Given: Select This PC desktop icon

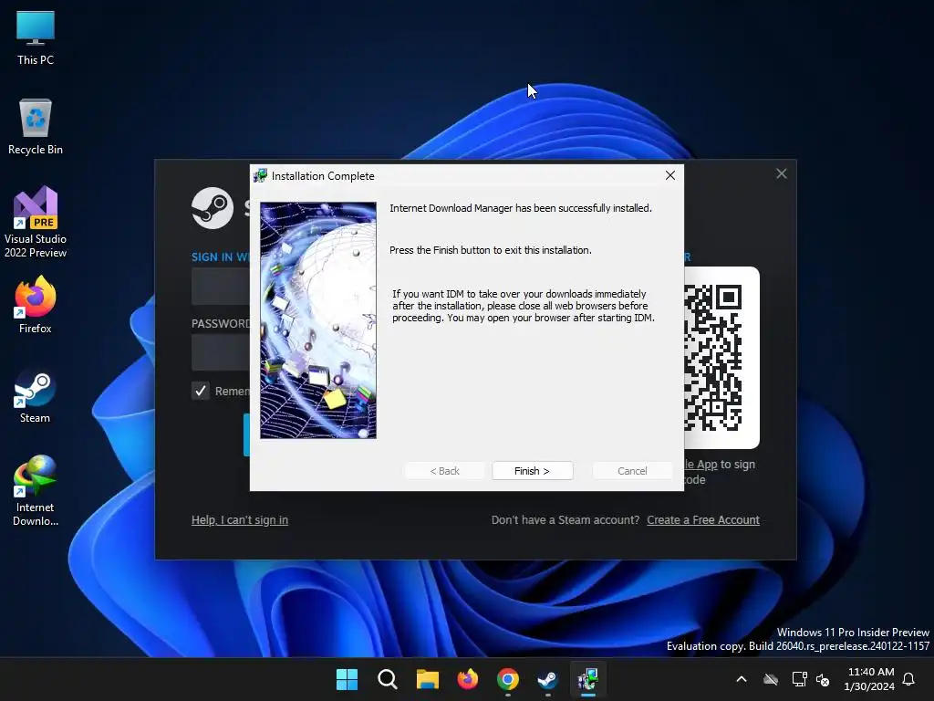Looking at the screenshot, I should tap(36, 37).
